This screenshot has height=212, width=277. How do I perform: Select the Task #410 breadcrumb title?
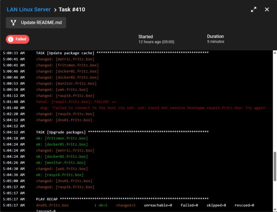(x=72, y=10)
